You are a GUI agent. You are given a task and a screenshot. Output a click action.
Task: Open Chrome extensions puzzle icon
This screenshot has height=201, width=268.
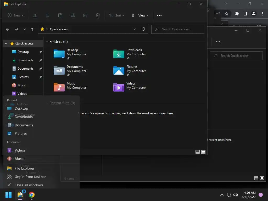(x=237, y=14)
